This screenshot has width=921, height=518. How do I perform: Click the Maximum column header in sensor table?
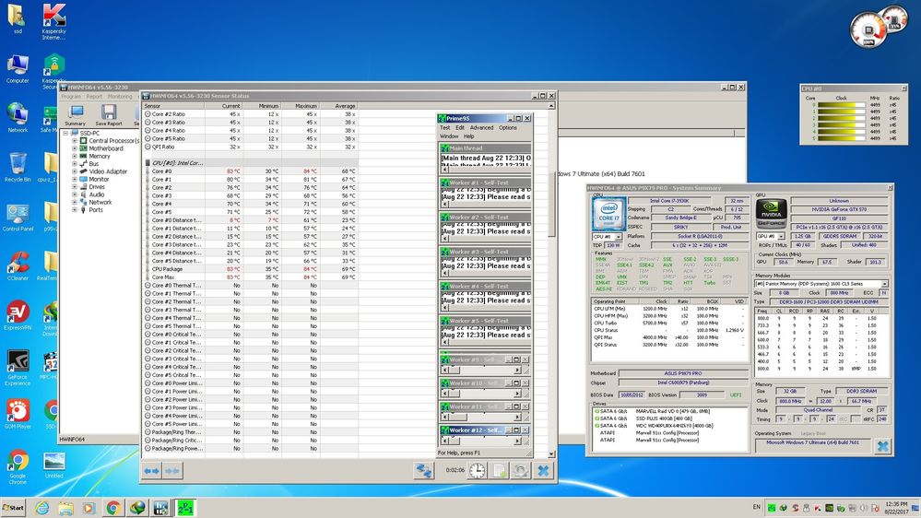[x=301, y=106]
